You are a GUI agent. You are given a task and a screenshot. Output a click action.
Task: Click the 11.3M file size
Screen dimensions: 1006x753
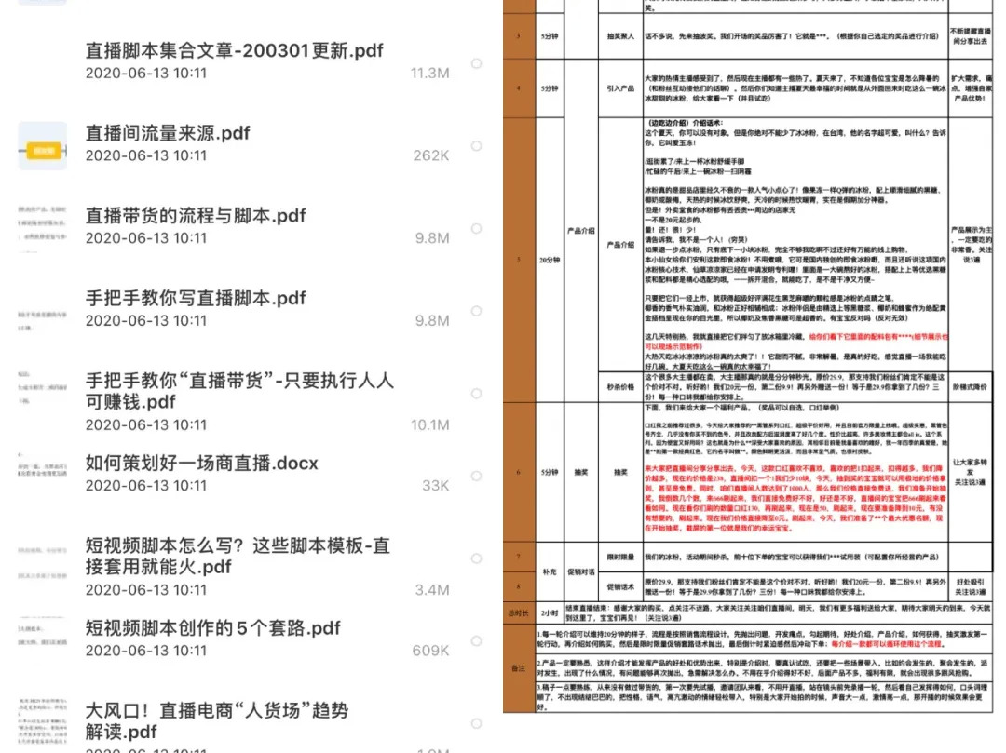[x=429, y=73]
